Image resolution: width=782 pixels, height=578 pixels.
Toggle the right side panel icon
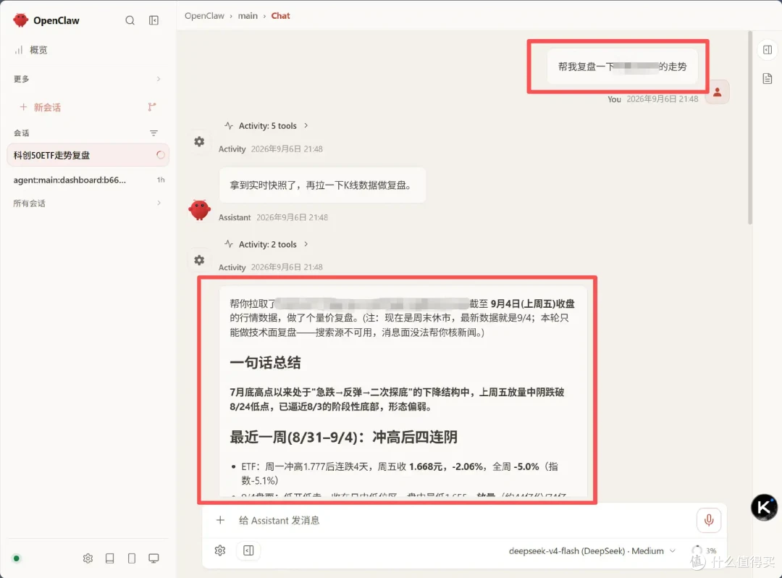(x=768, y=50)
